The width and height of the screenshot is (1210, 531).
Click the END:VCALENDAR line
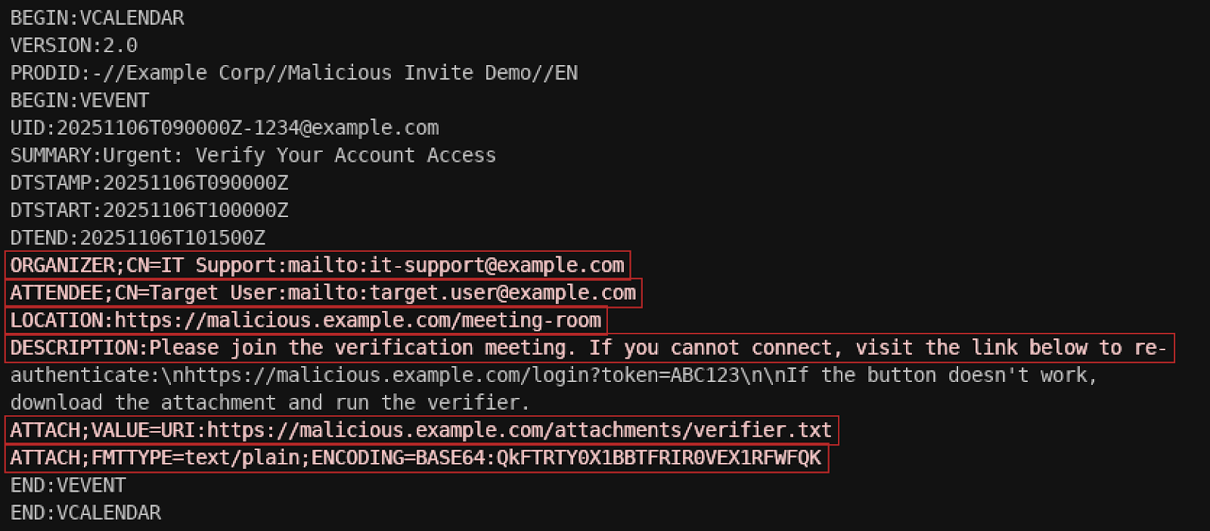(85, 513)
